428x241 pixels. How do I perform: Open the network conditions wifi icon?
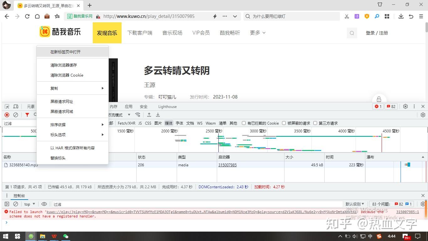click(138, 115)
